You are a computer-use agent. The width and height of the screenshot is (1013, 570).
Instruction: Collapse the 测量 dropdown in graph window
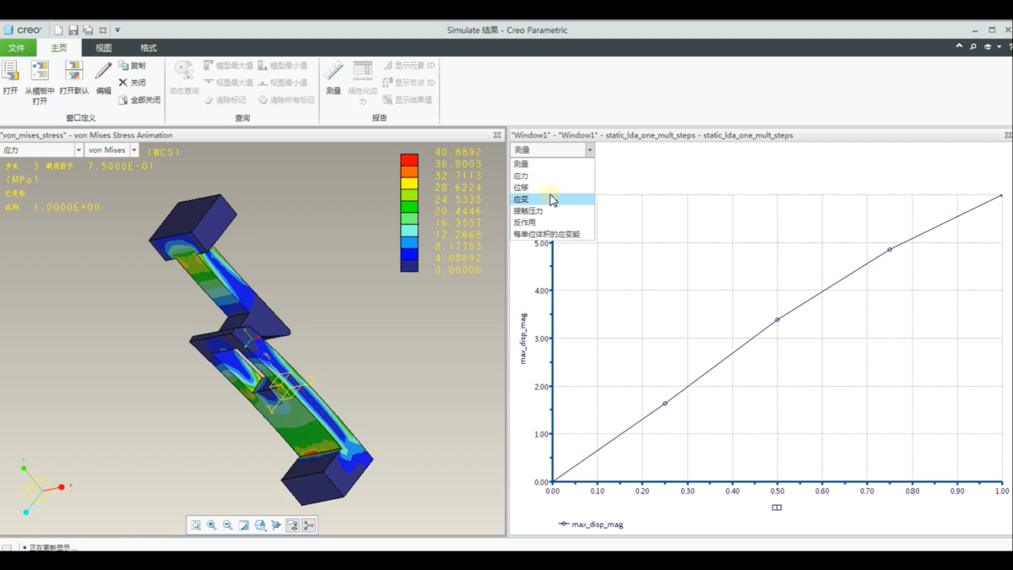pyautogui.click(x=589, y=150)
